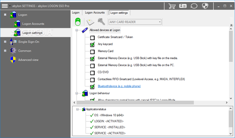Uncheck the Bluetoothdevice checkbox
This screenshot has width=235, height=138.
[x=92, y=87]
